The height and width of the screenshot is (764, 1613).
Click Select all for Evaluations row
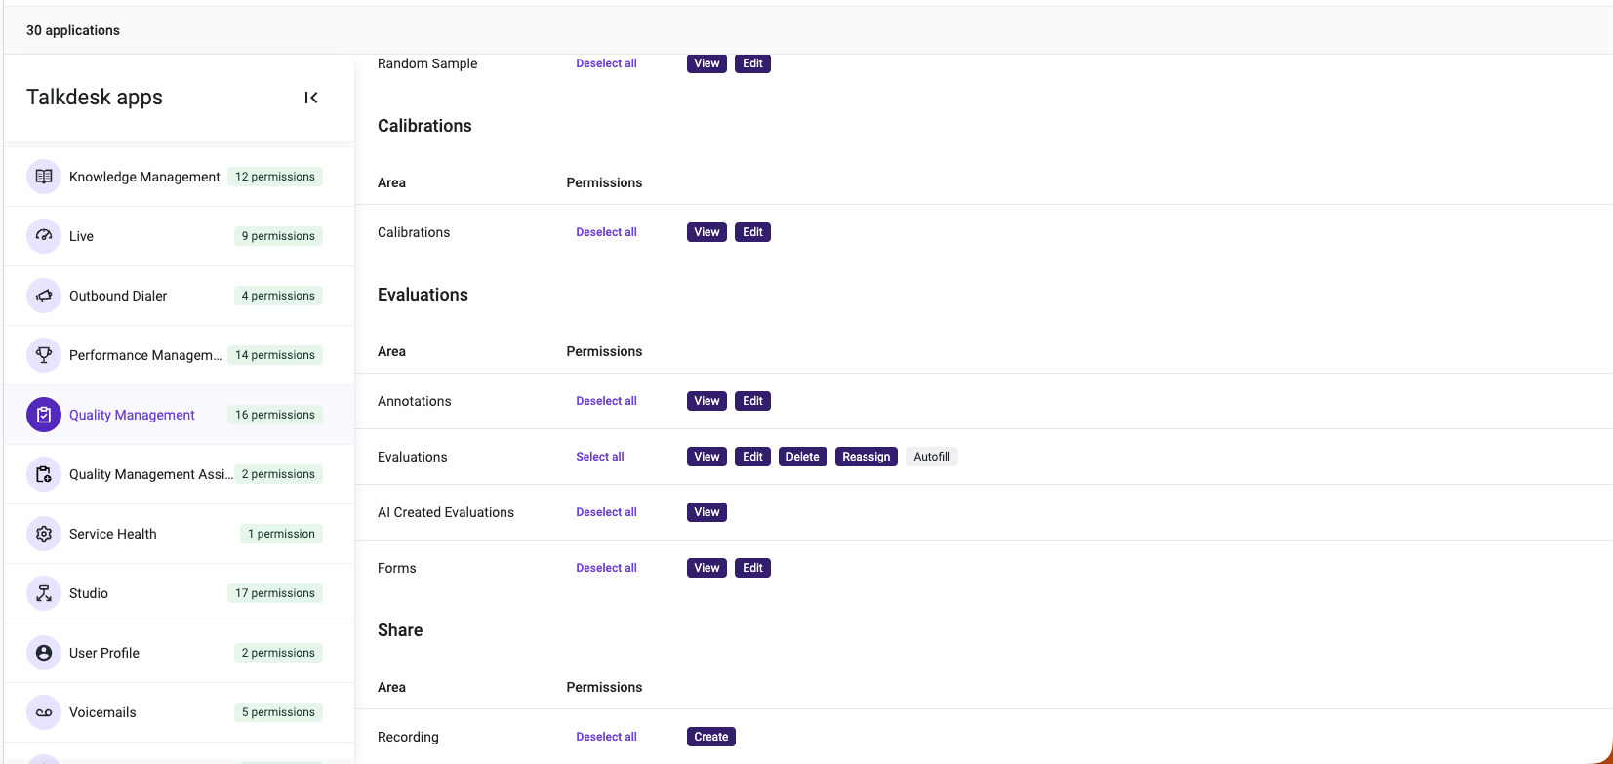tap(600, 457)
